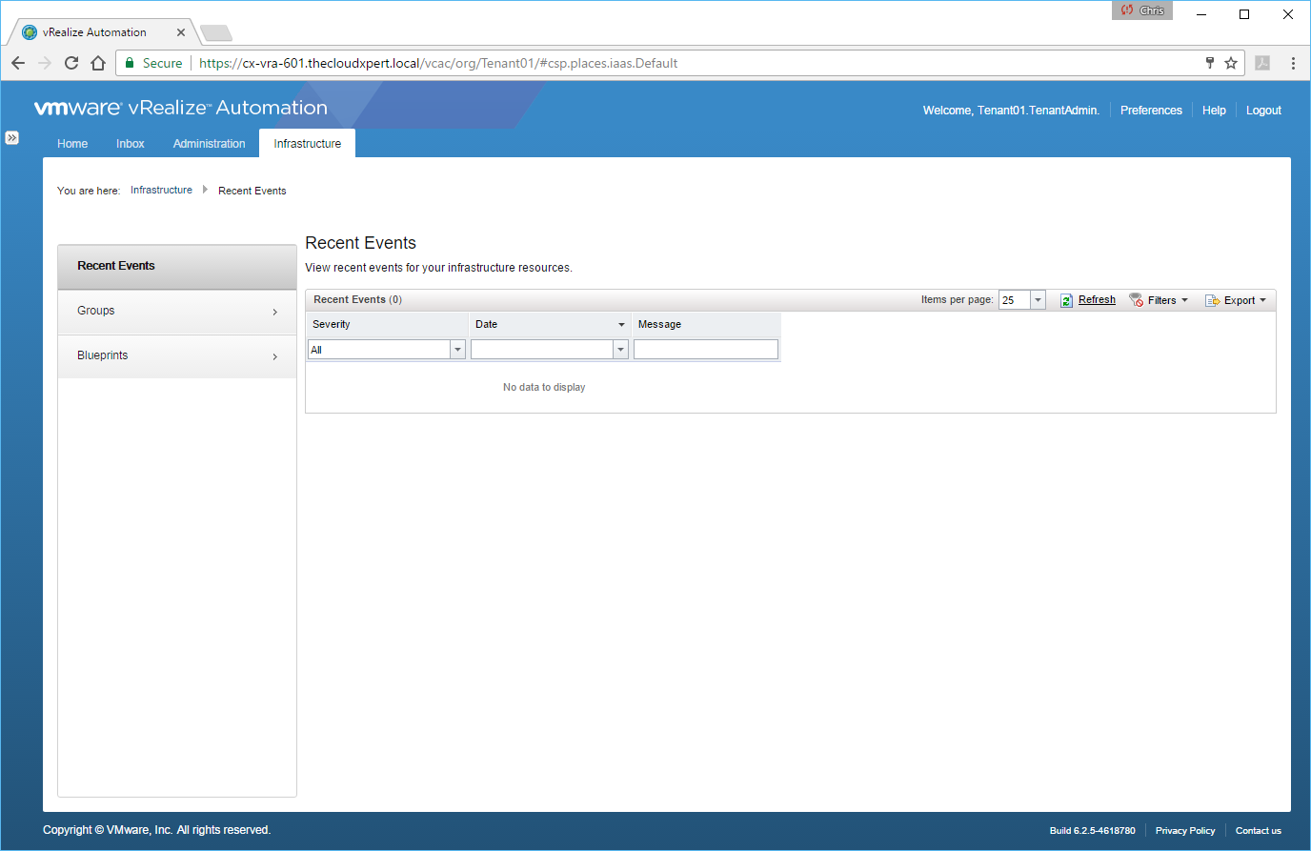Expand the Groups sidebar section

tap(274, 312)
